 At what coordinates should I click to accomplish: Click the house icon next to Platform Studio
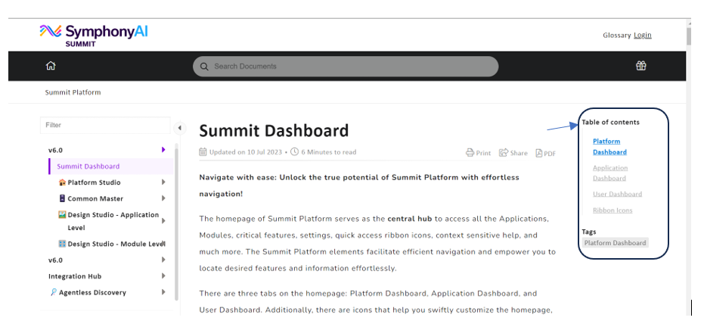tap(63, 182)
